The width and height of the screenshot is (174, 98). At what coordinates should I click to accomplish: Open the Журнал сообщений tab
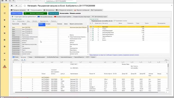click(82, 10)
